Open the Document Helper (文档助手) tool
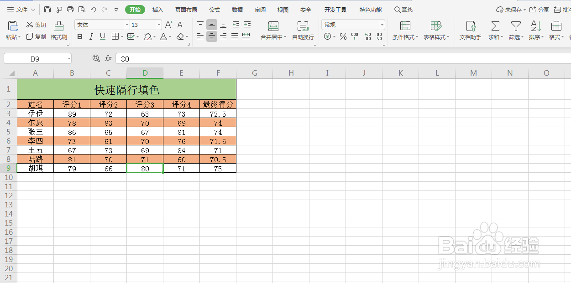This screenshot has height=283, width=571. pyautogui.click(x=470, y=31)
